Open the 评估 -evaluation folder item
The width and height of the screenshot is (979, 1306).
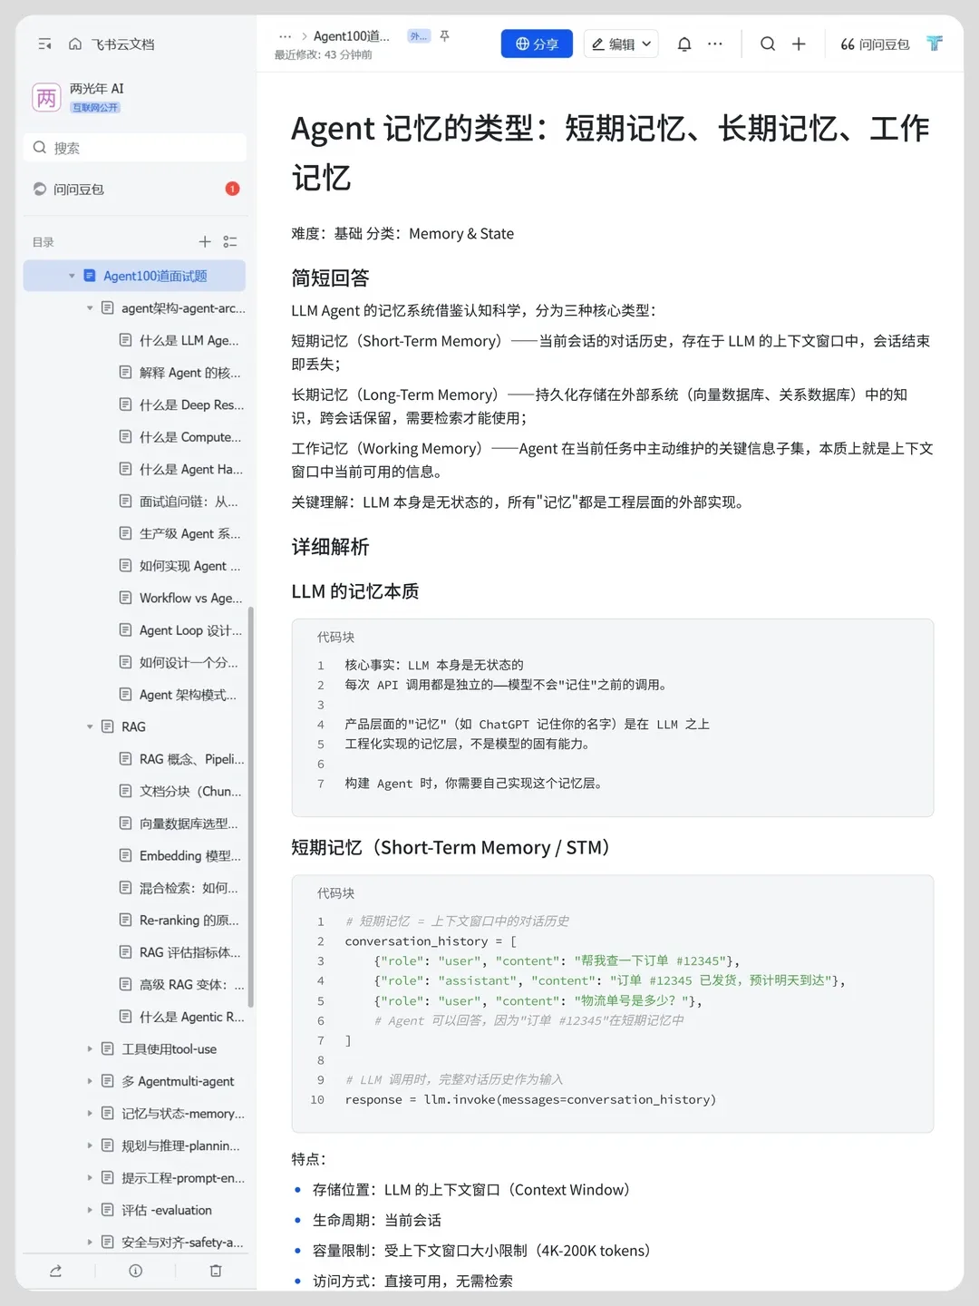point(167,1210)
